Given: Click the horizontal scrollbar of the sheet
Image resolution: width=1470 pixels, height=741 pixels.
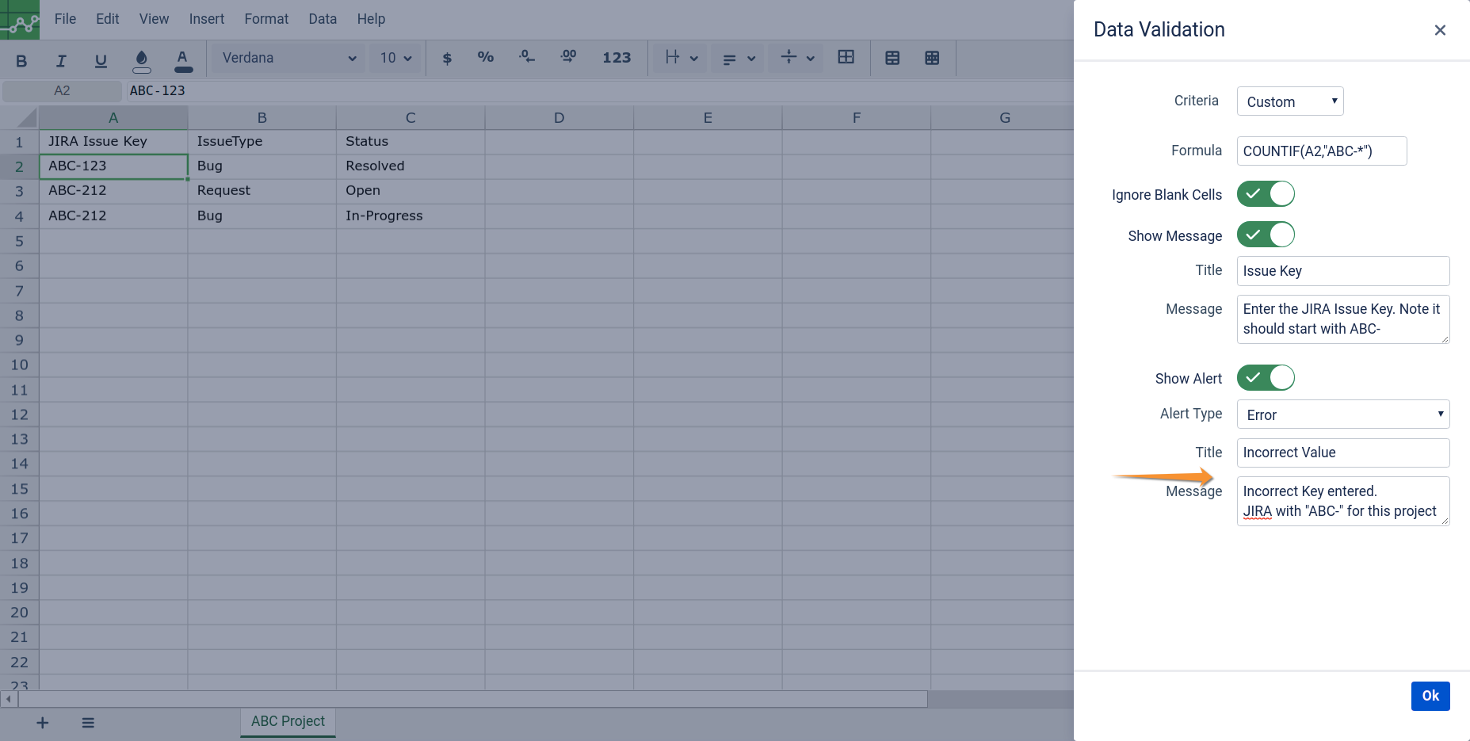Looking at the screenshot, I should pyautogui.click(x=473, y=699).
